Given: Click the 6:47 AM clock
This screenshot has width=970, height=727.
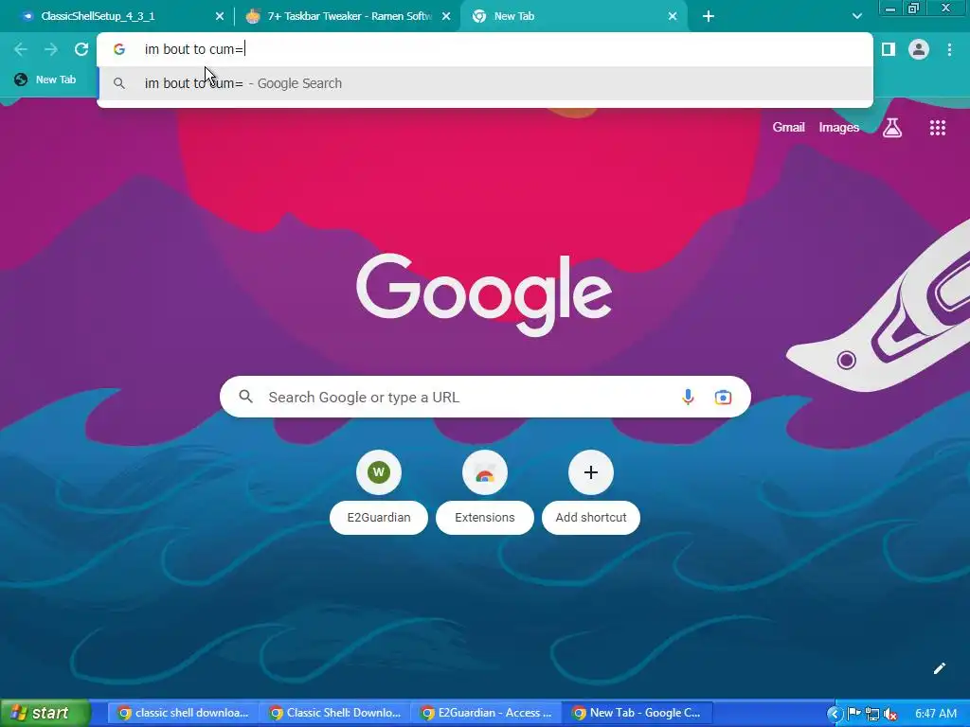Looking at the screenshot, I should pyautogui.click(x=935, y=714).
